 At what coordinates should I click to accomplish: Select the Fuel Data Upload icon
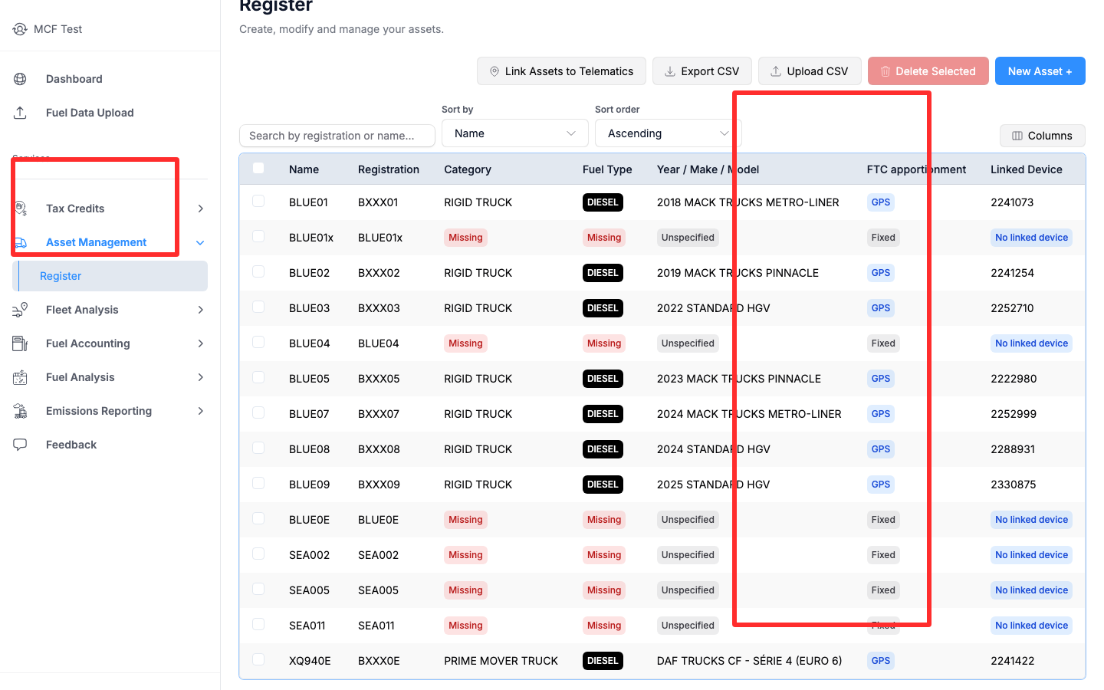coord(20,112)
